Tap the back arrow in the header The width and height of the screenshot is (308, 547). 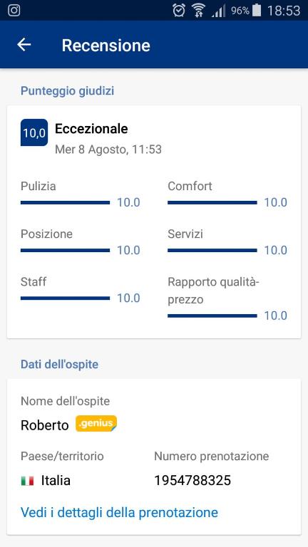24,45
